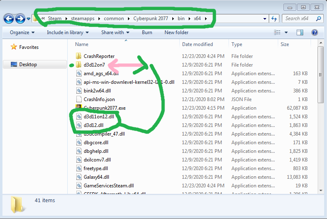The height and width of the screenshot is (219, 327).
Task: Click the d3dcompiler_47.dll row's 4,384 KB size
Action: point(298,134)
